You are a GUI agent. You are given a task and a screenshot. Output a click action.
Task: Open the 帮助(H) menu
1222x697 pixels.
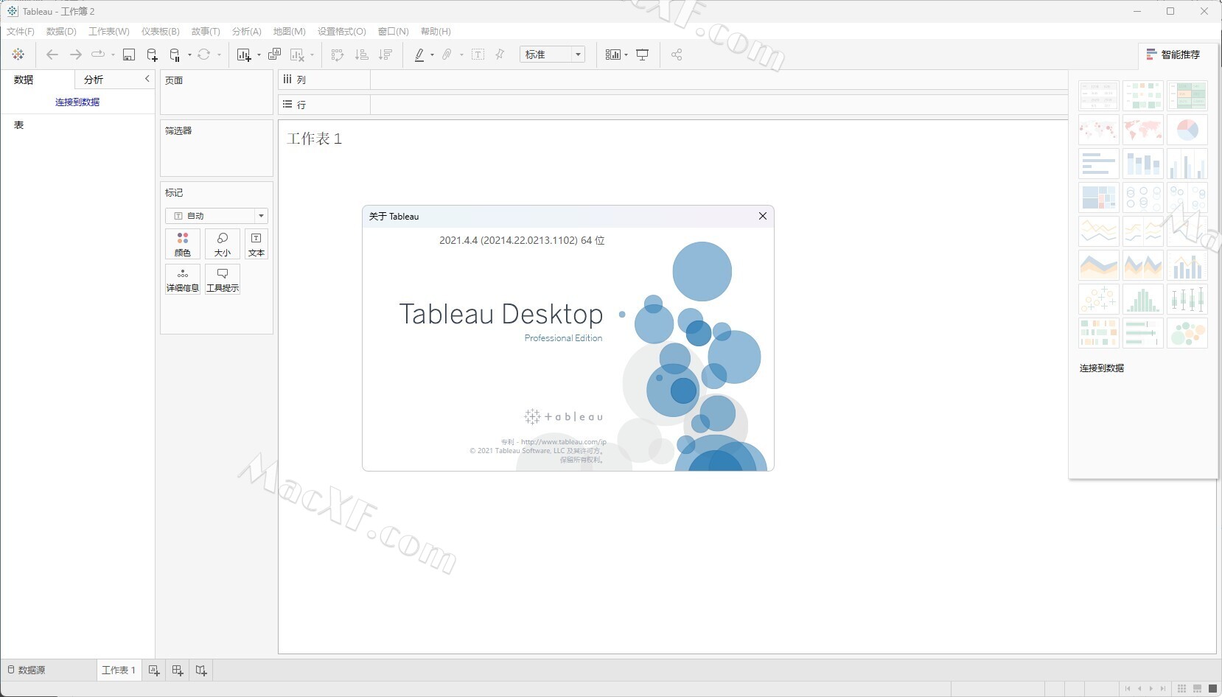click(x=436, y=31)
